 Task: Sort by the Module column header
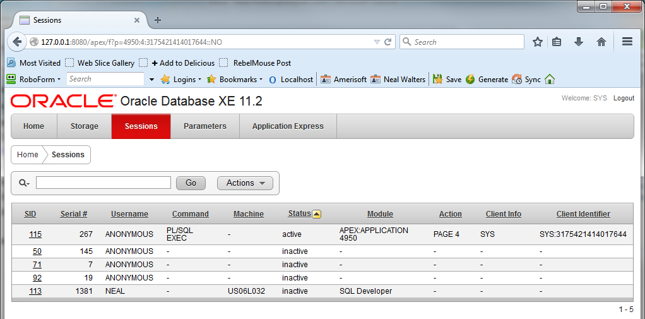[x=380, y=214]
